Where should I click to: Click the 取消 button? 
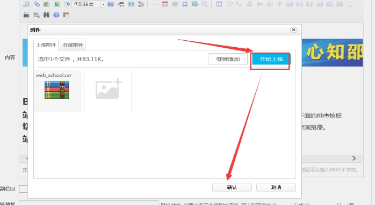[276, 187]
